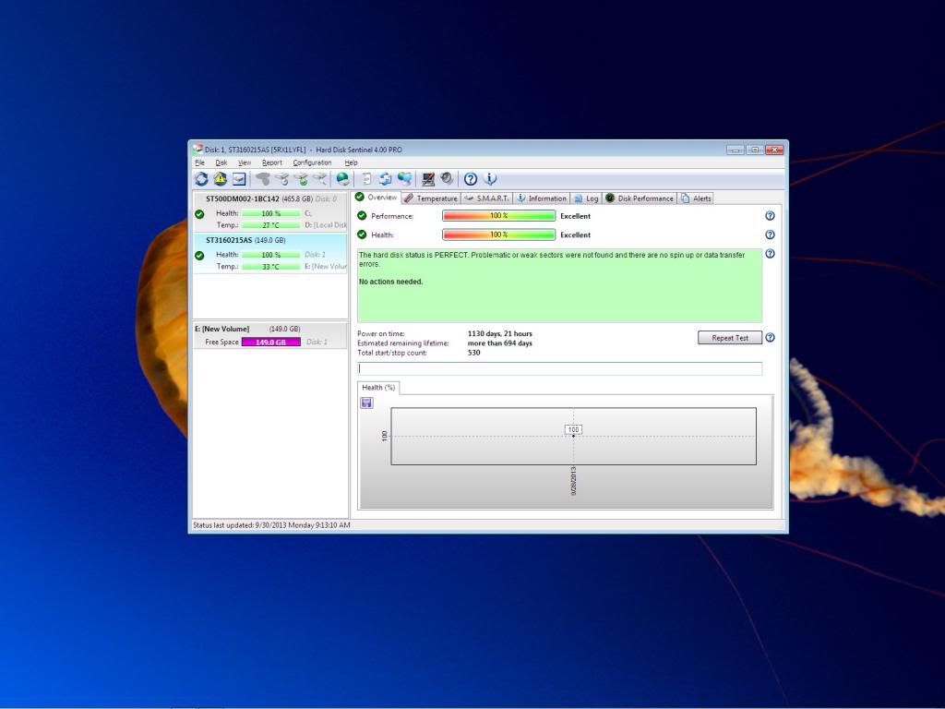Click the magenta Free Space bar

pos(270,342)
